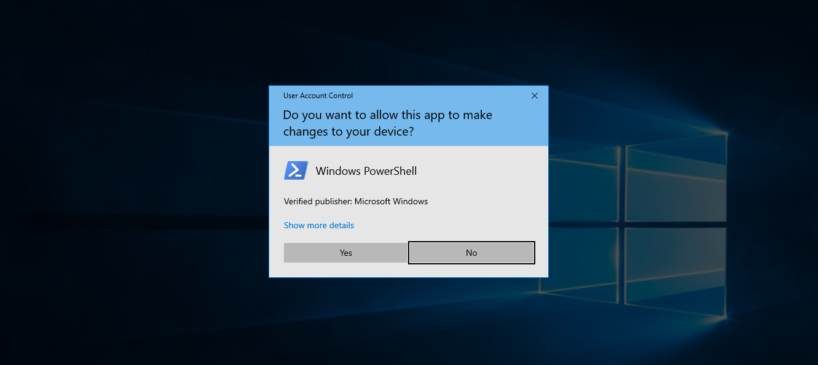This screenshot has height=365, width=818.
Task: Click Yes to allow Windows PowerShell
Action: (345, 253)
